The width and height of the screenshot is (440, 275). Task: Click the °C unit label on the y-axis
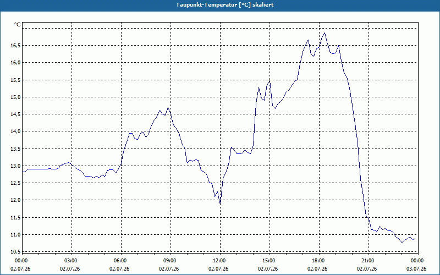tap(18, 25)
